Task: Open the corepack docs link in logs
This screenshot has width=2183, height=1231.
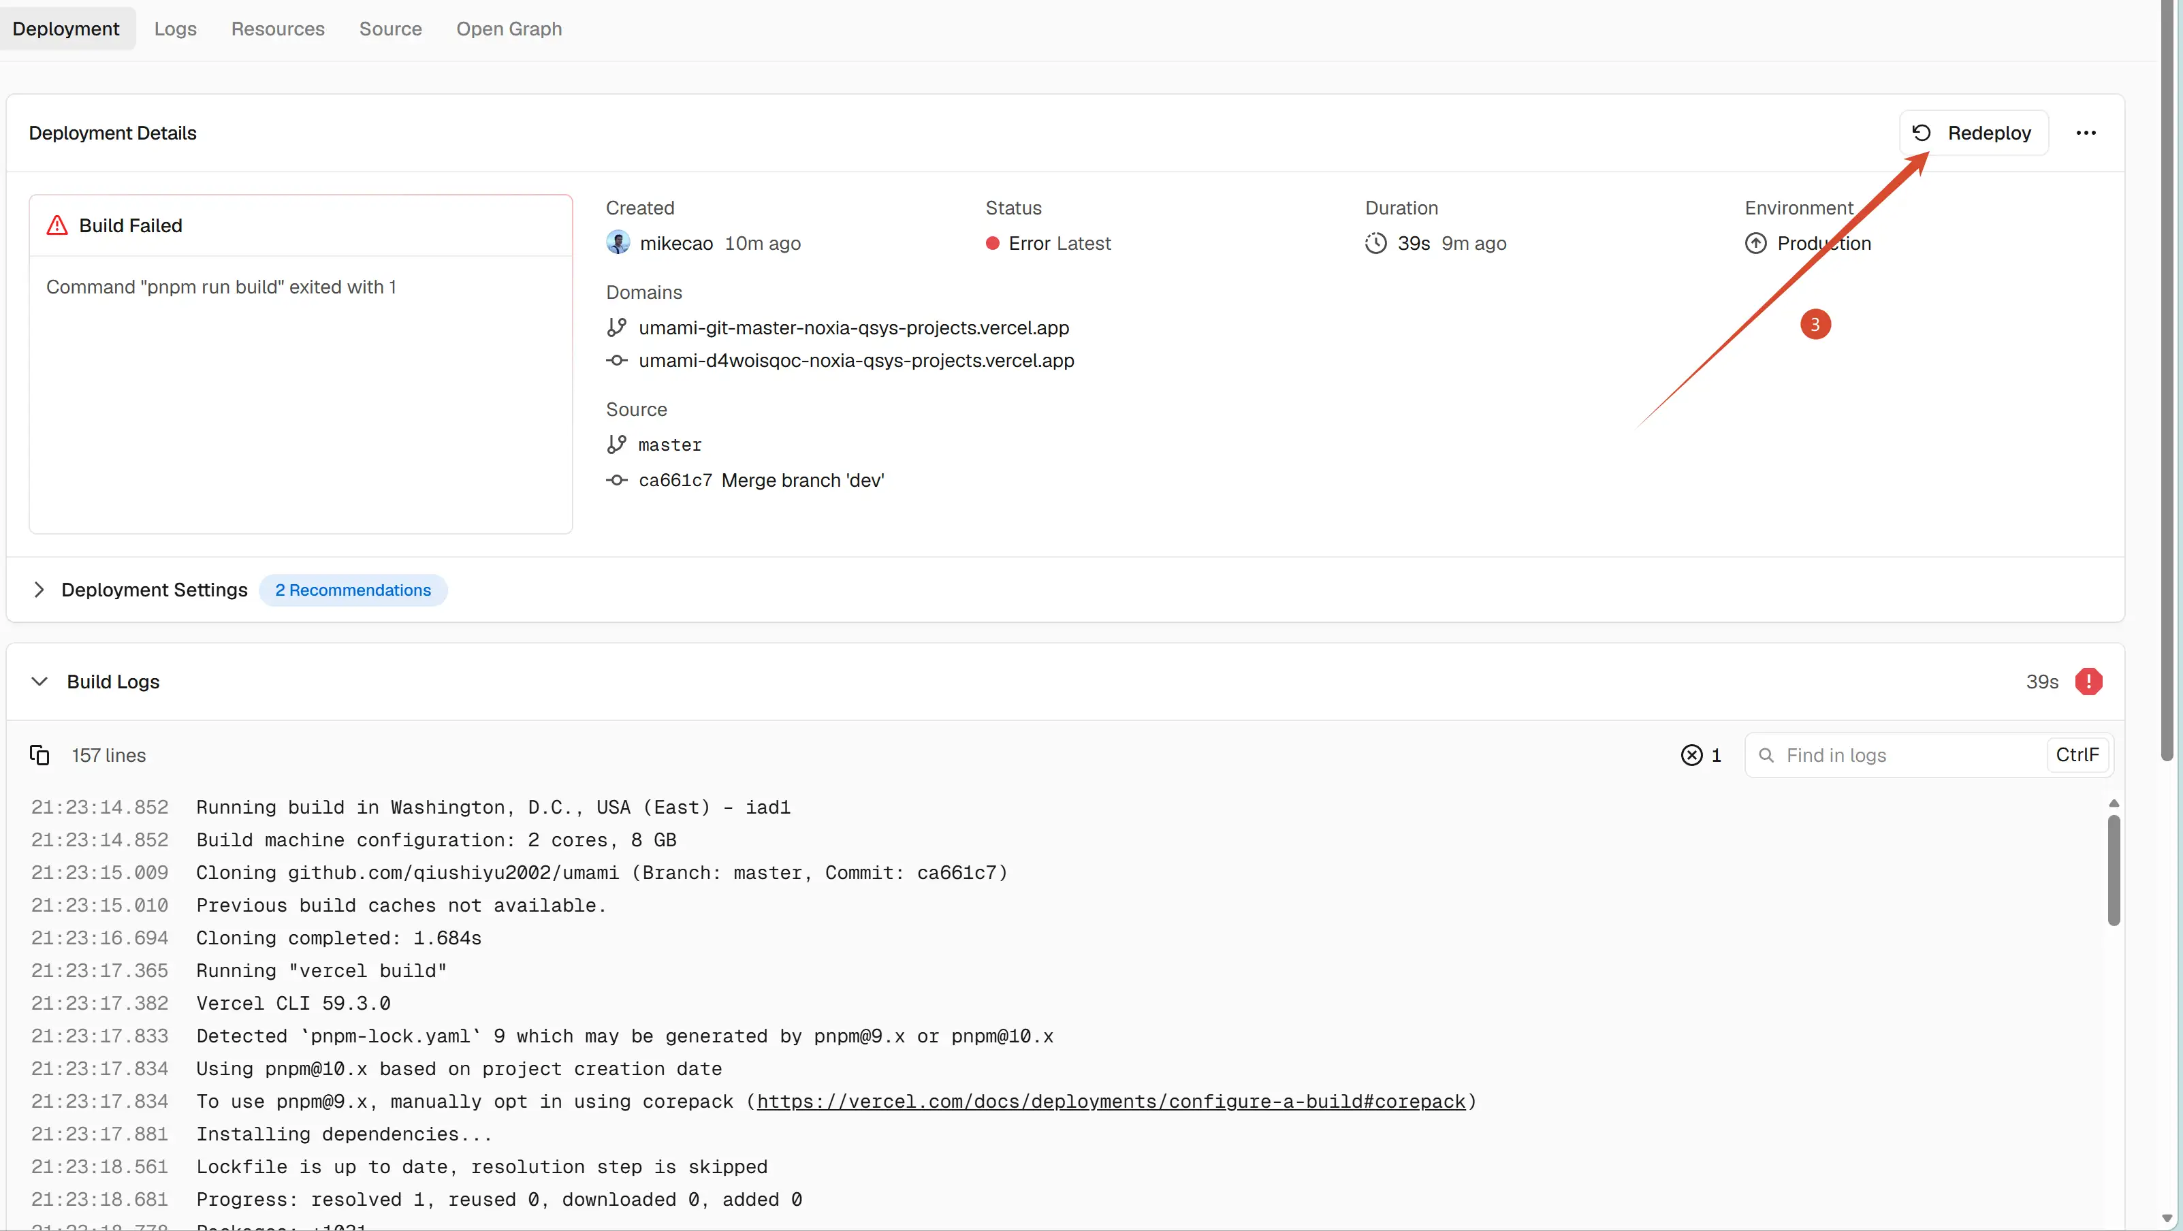Action: point(1111,1102)
